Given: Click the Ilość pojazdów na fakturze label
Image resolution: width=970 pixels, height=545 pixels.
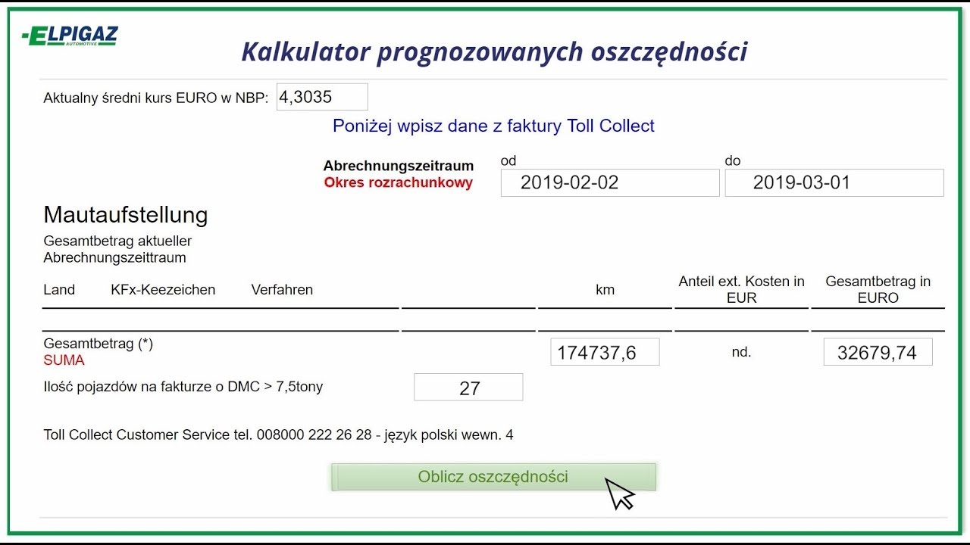Looking at the screenshot, I should tap(183, 387).
